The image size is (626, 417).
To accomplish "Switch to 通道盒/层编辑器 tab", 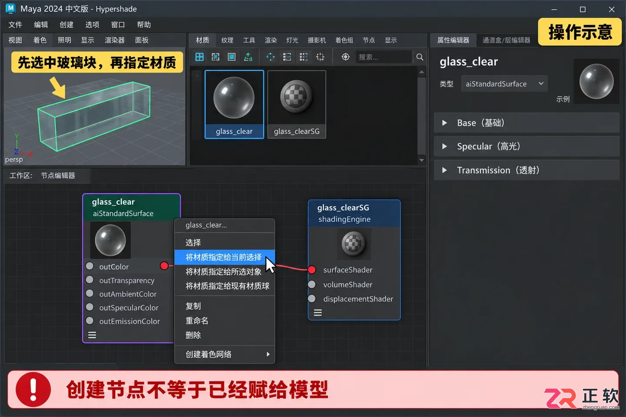I will click(506, 40).
